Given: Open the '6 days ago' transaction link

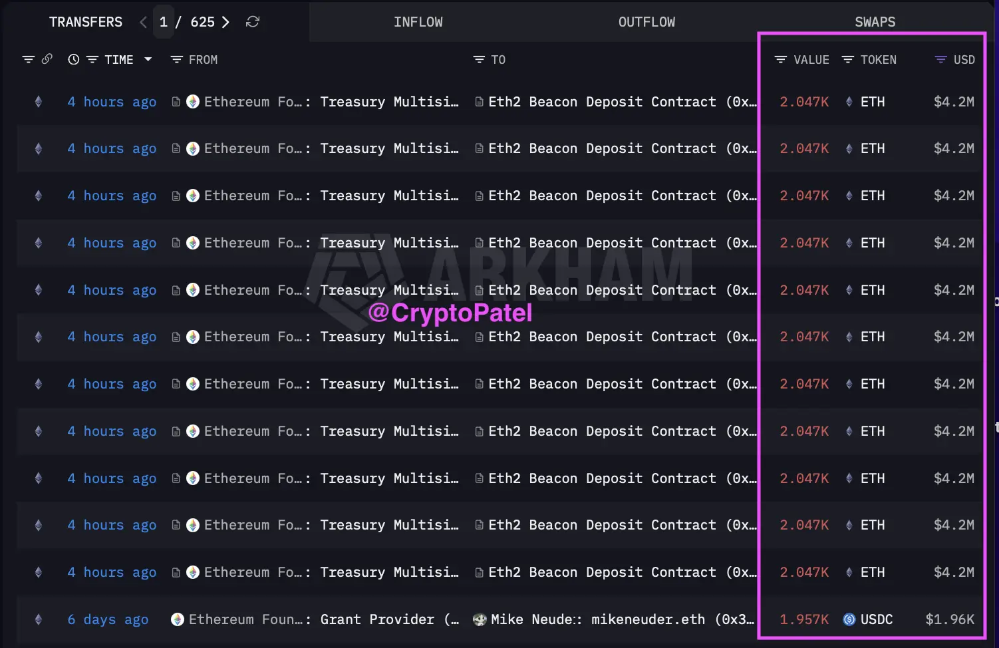Looking at the screenshot, I should tap(108, 619).
